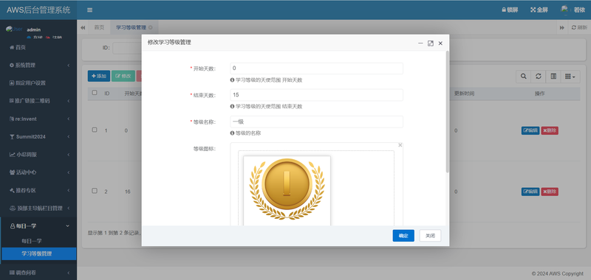Click the 锁屏 lock screen icon
Screen dimensions: 591x280
(510, 10)
